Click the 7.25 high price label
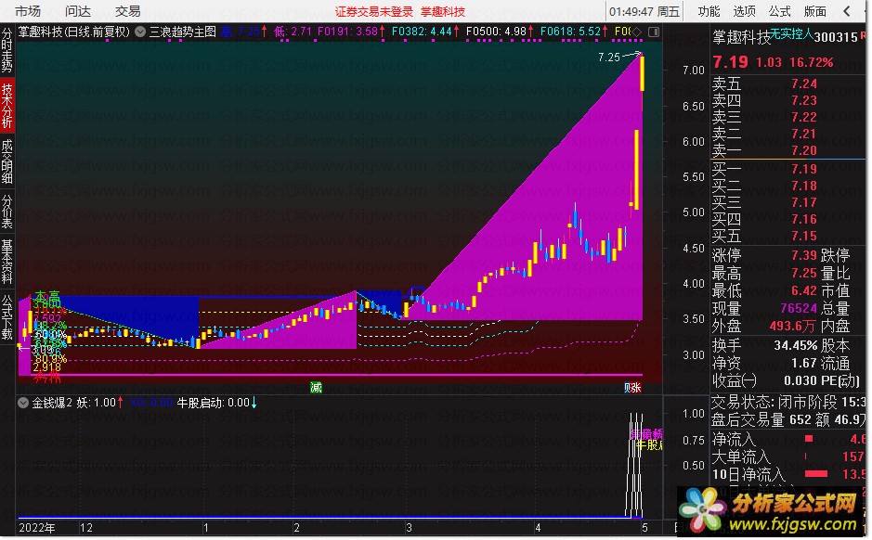 [609, 58]
